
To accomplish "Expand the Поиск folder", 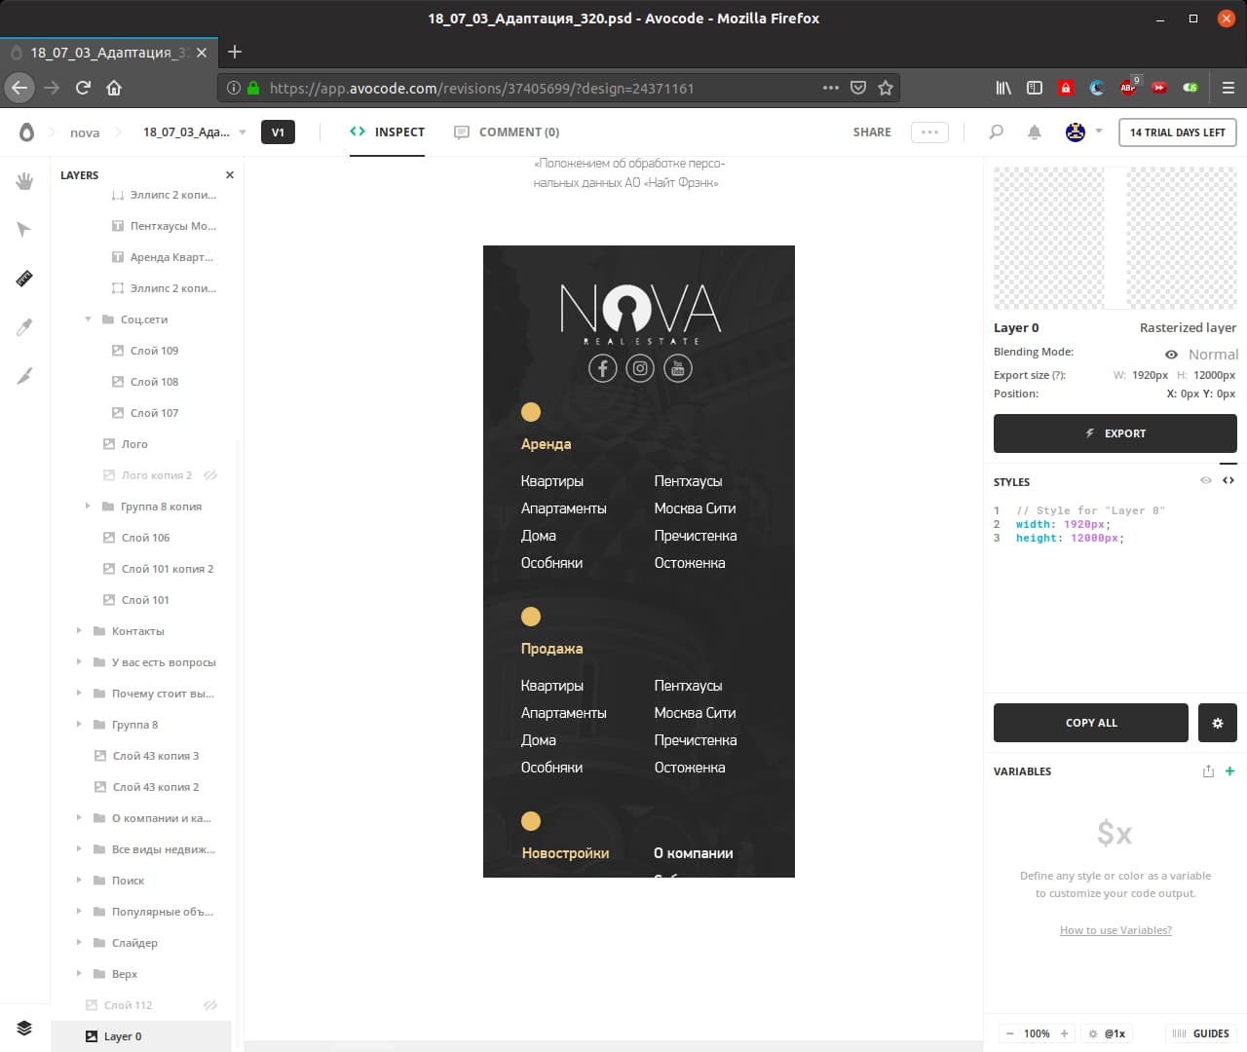I will point(79,881).
